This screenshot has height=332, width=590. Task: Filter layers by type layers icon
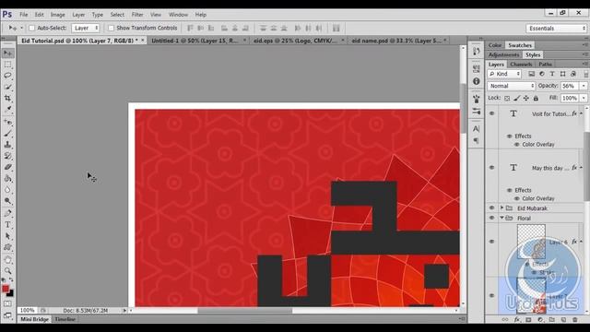coord(552,74)
